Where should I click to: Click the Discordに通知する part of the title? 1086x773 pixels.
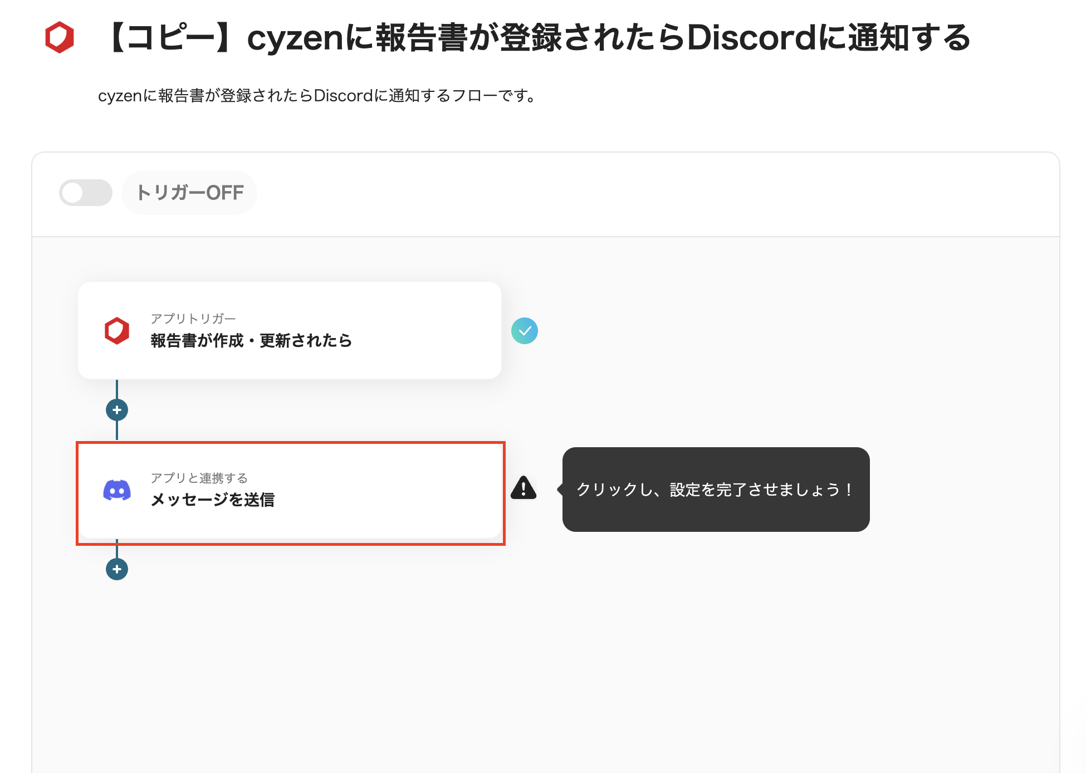click(829, 38)
